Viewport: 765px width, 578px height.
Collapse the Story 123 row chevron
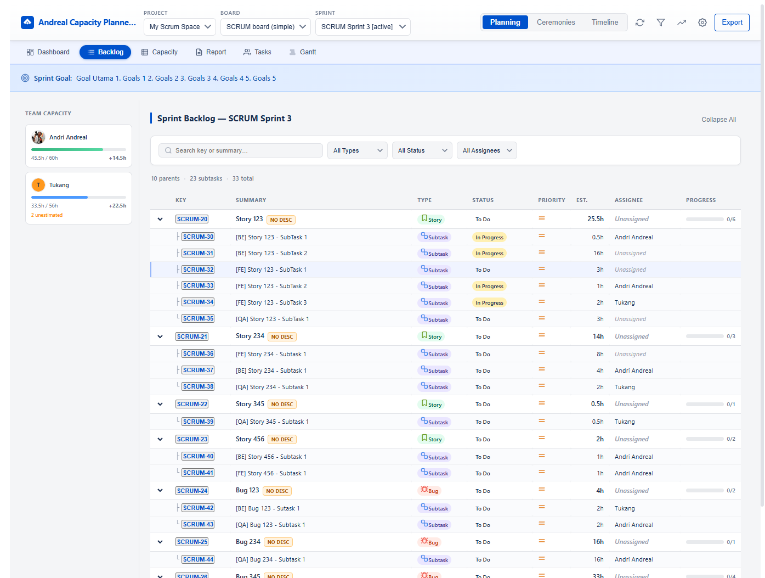pyautogui.click(x=160, y=218)
